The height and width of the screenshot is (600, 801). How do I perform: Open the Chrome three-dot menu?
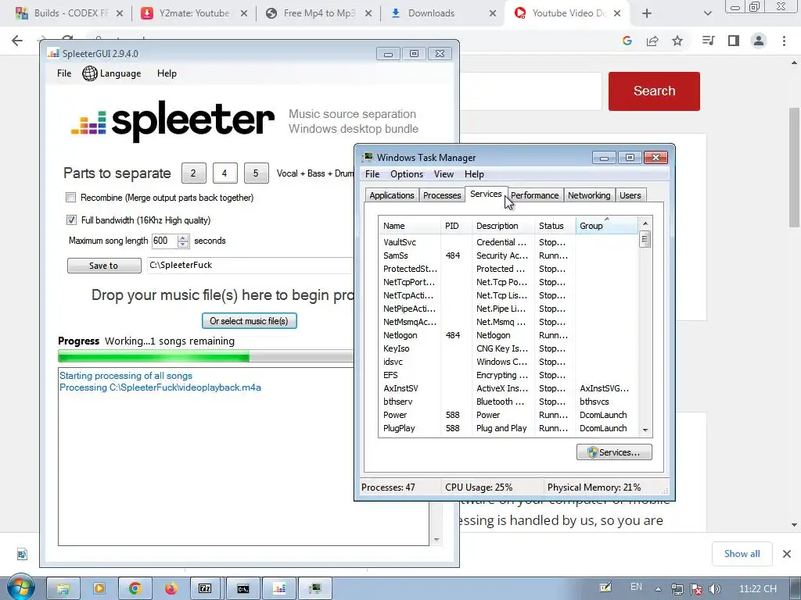click(784, 41)
